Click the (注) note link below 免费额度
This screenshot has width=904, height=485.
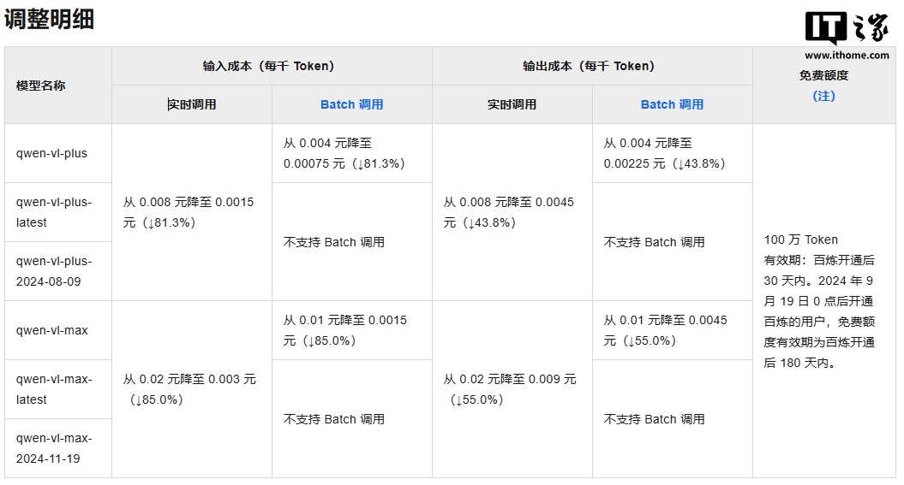(823, 96)
